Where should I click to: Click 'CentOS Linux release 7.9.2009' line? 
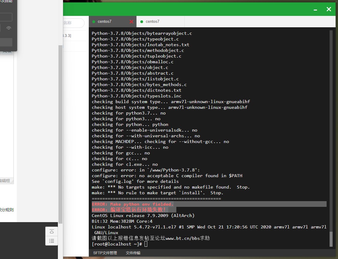(143, 216)
